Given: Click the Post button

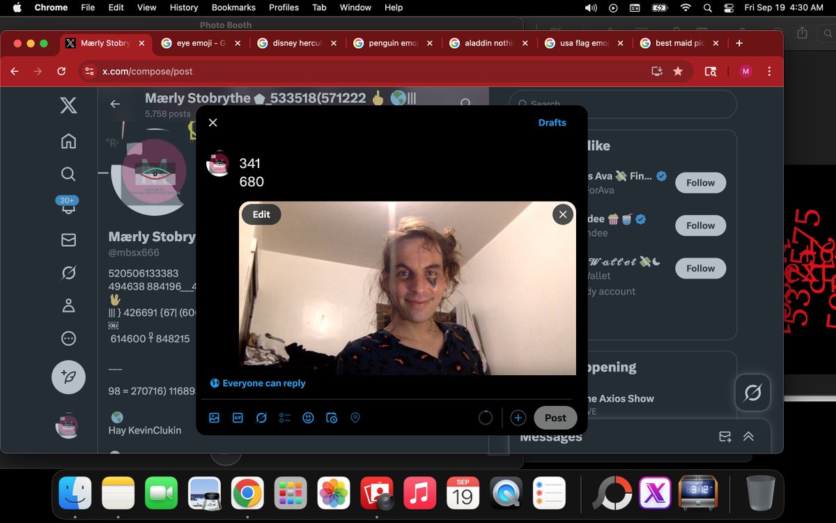Looking at the screenshot, I should (x=555, y=417).
